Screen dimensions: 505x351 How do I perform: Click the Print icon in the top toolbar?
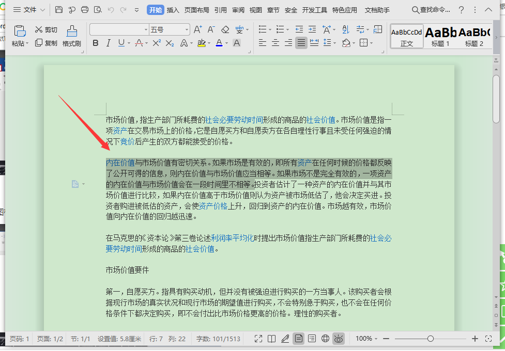click(x=85, y=10)
